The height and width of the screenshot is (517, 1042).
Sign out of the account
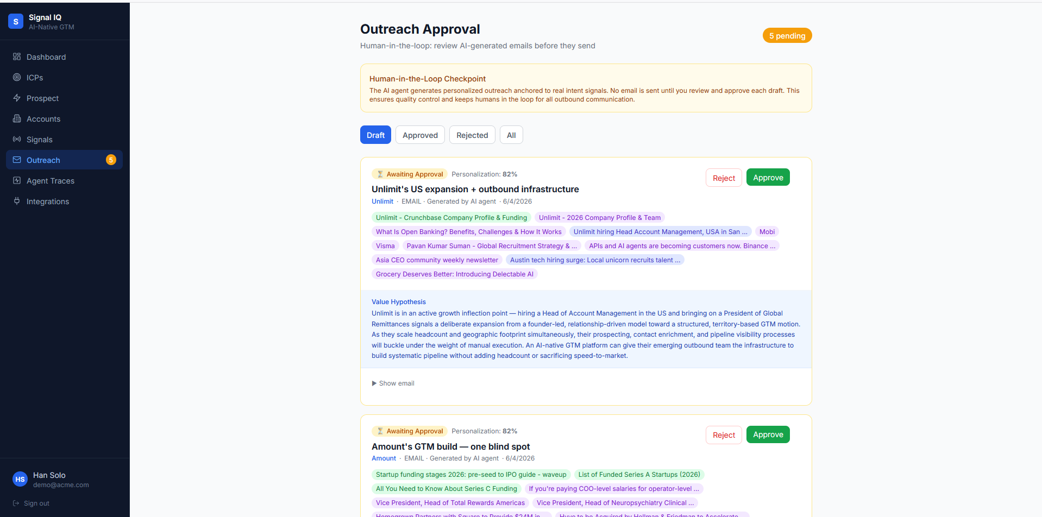coord(31,503)
